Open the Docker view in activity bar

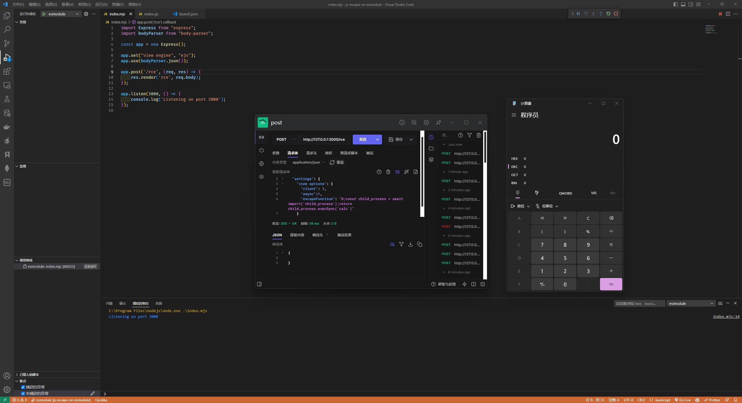7,127
